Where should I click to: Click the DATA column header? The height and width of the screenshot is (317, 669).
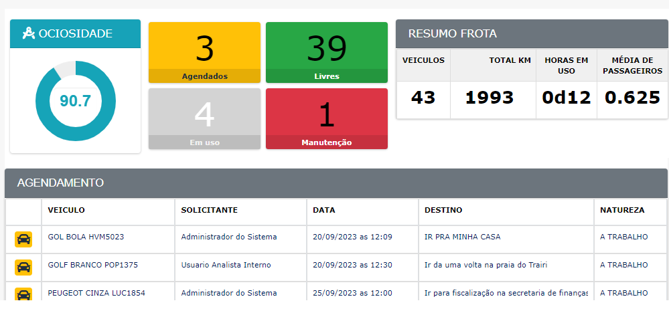tap(324, 210)
